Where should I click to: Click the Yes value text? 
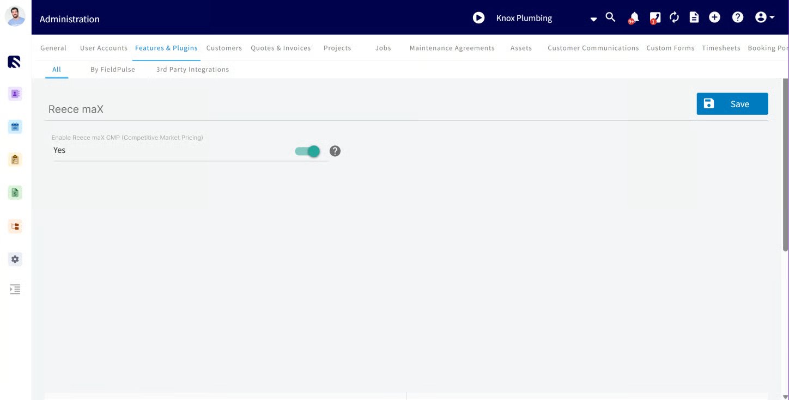coord(59,150)
